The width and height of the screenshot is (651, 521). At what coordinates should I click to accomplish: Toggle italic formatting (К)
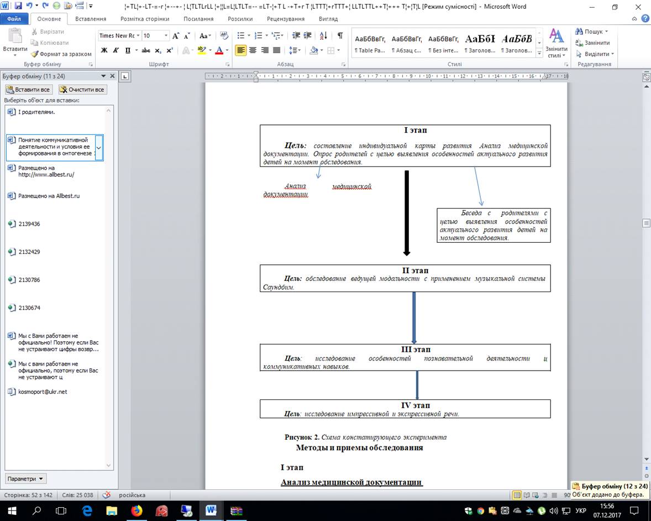click(116, 50)
